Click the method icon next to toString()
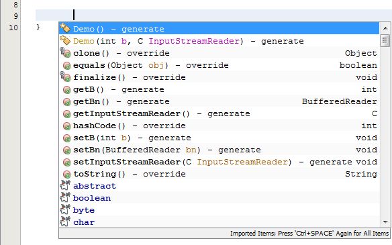The image size is (392, 245). (x=66, y=175)
